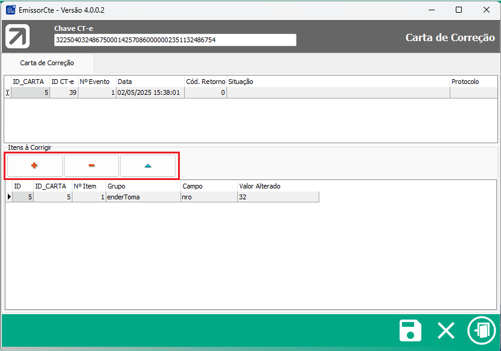Click the arrow logo in header
The image size is (501, 351).
(18, 37)
